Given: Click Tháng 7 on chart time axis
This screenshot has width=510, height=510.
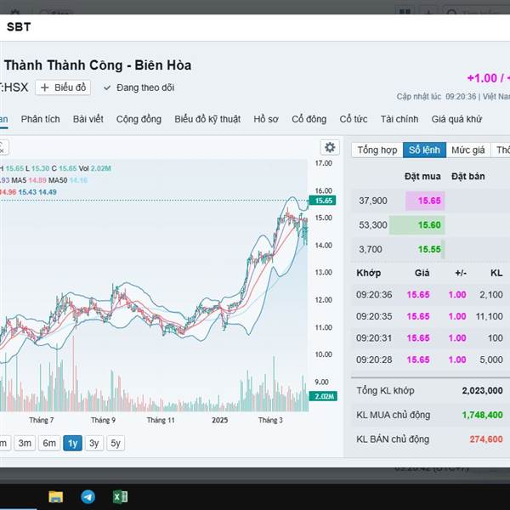Looking at the screenshot, I should coord(42,420).
